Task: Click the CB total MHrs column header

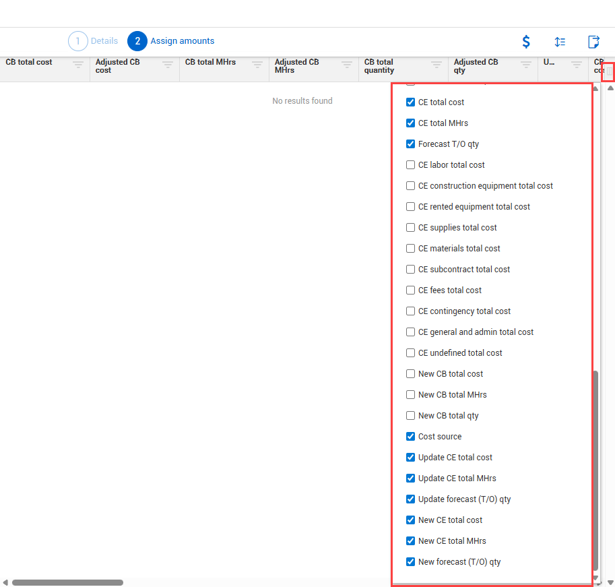Action: 210,62
